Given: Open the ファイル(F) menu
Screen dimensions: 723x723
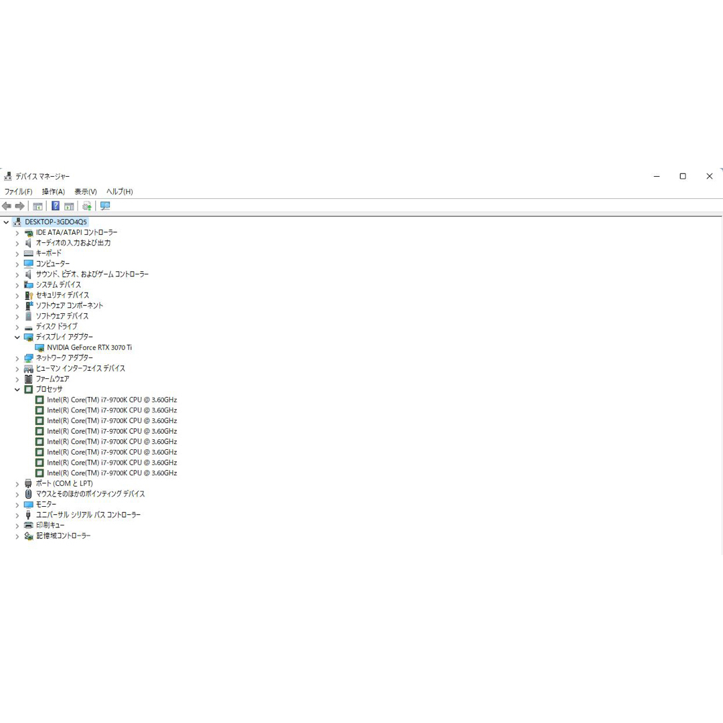Looking at the screenshot, I should click(x=19, y=191).
